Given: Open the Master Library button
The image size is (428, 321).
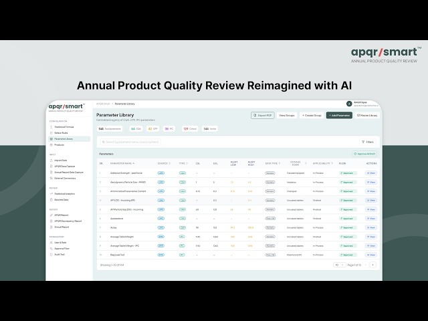Looking at the screenshot, I should click(367, 116).
